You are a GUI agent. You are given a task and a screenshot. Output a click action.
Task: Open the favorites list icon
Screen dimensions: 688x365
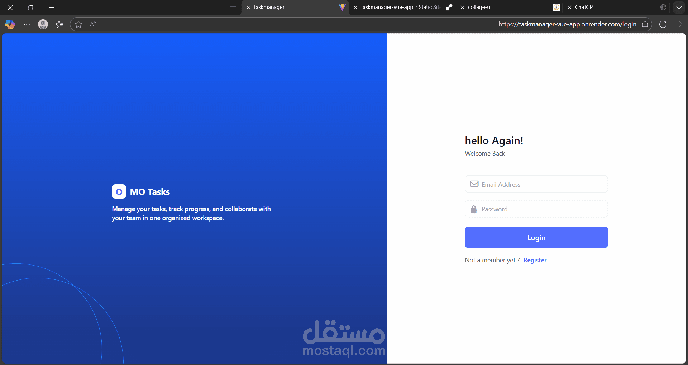(59, 24)
